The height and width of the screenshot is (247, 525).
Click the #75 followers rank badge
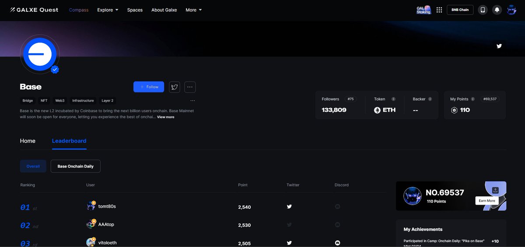coord(350,99)
